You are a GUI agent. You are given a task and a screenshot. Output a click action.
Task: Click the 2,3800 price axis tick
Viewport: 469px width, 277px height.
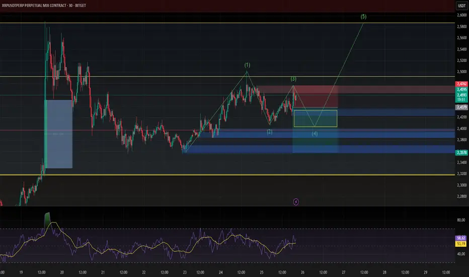coord(462,140)
